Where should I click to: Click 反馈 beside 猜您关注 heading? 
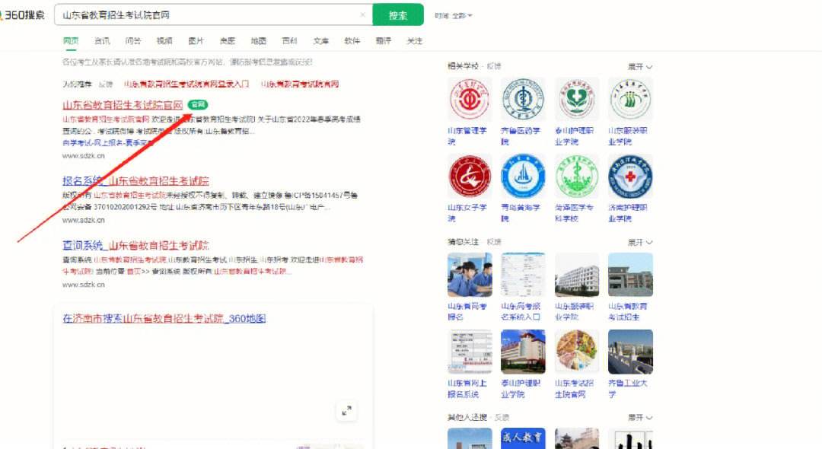pos(494,242)
